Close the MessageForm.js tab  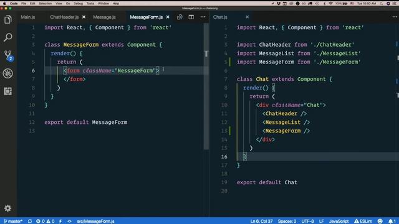[168, 17]
